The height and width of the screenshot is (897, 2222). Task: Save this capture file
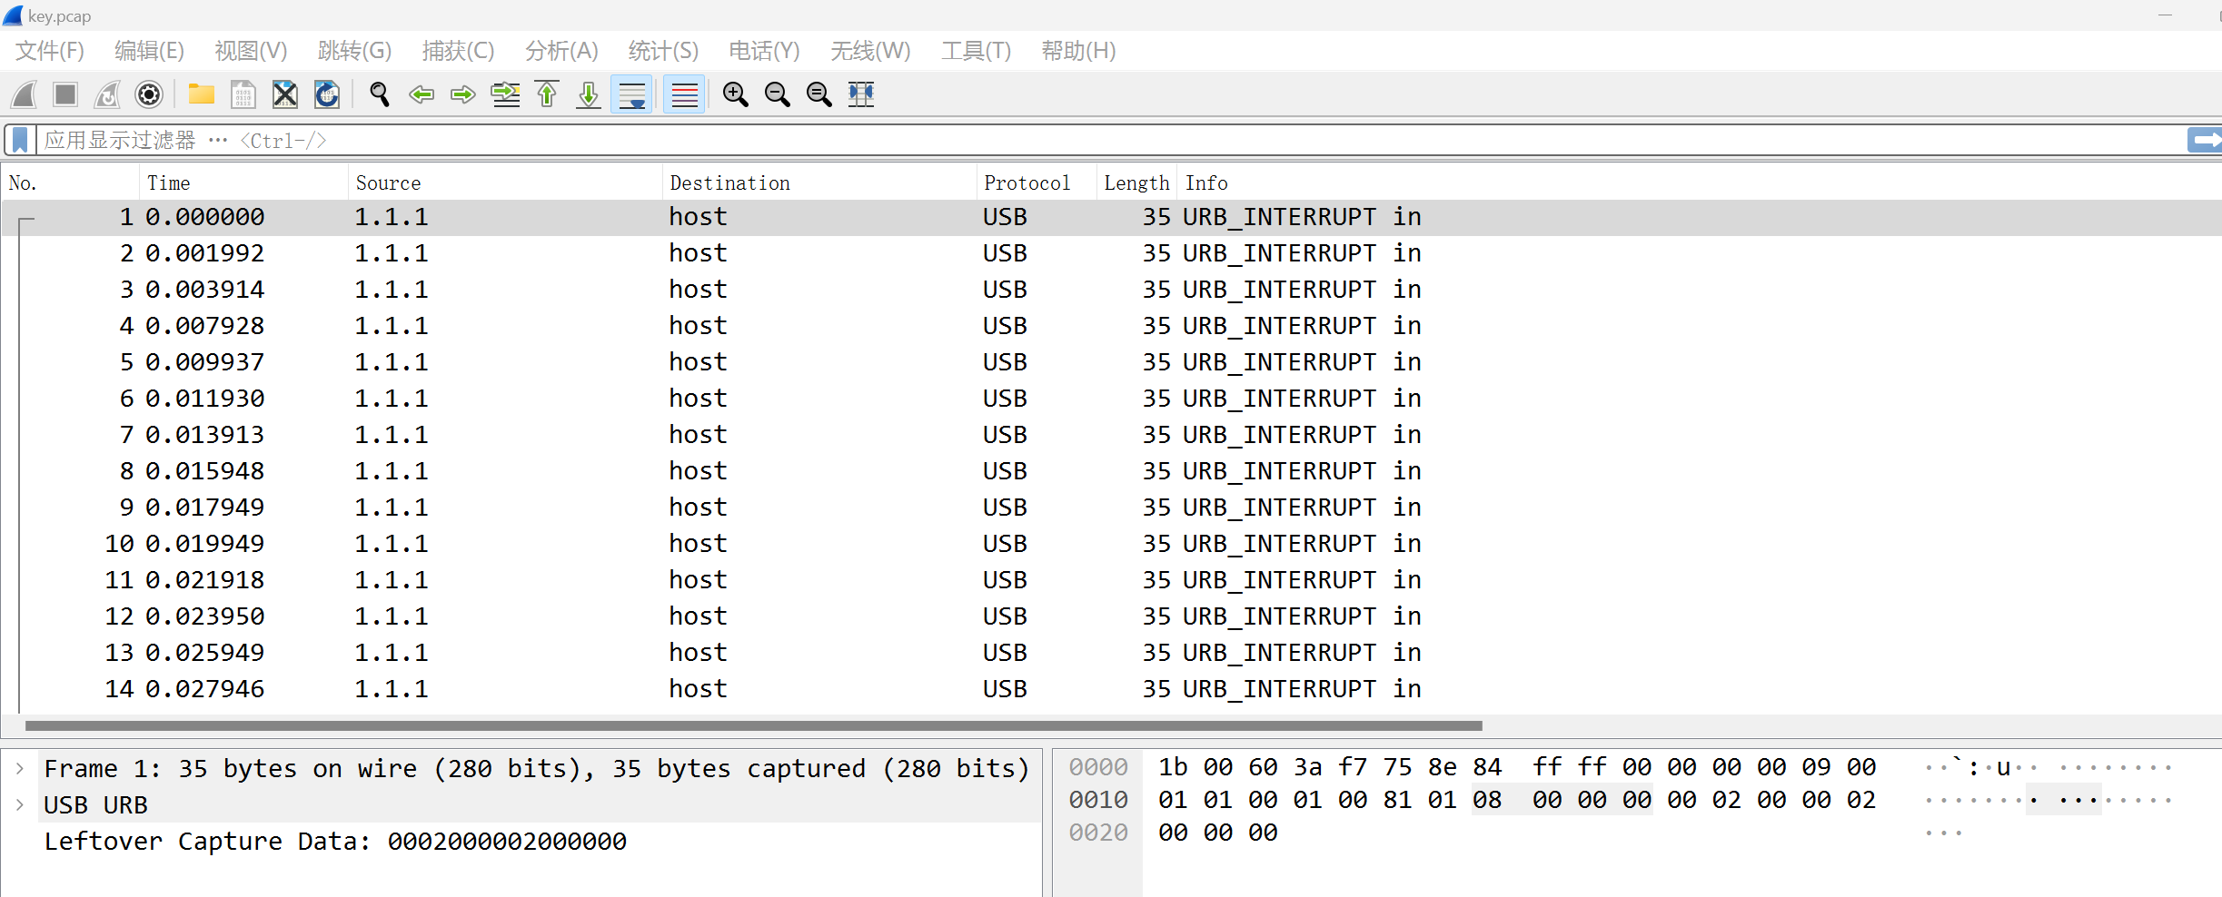243,94
